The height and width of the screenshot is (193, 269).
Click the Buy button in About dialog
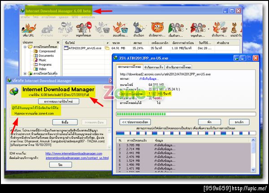tap(65, 122)
